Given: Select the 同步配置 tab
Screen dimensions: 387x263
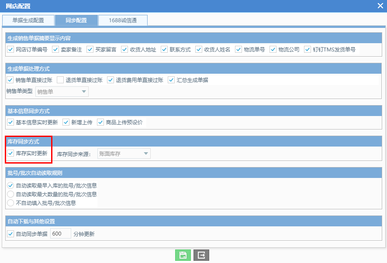Looking at the screenshot, I should [x=76, y=20].
